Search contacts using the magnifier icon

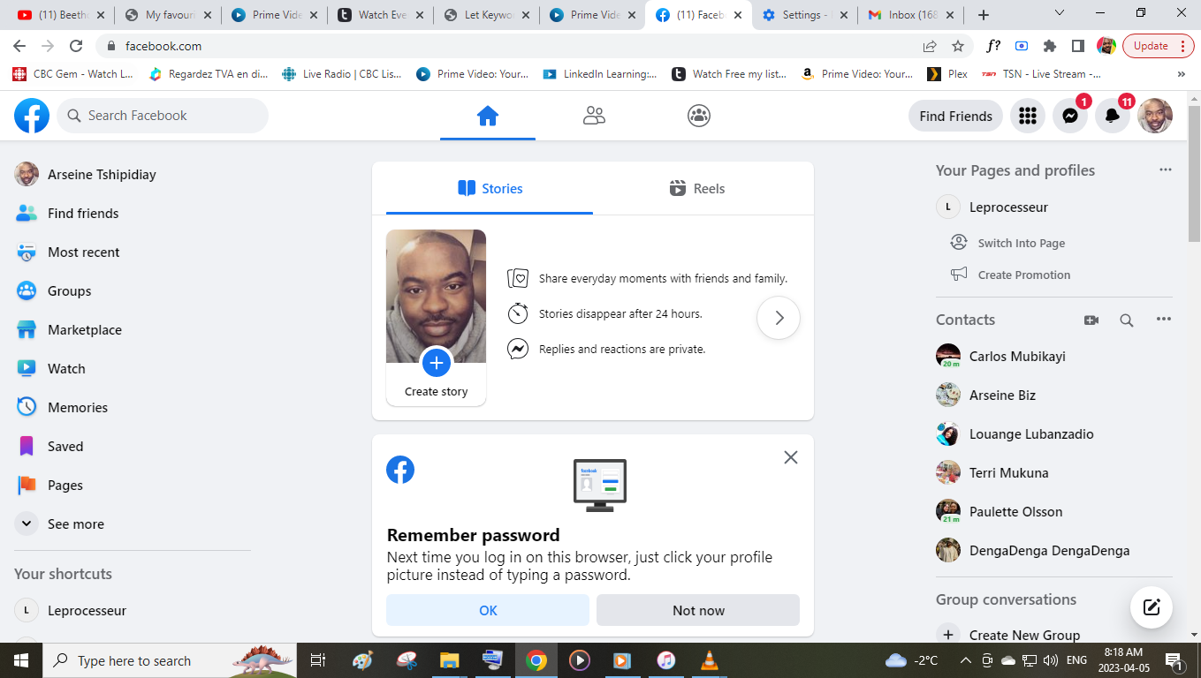point(1127,320)
